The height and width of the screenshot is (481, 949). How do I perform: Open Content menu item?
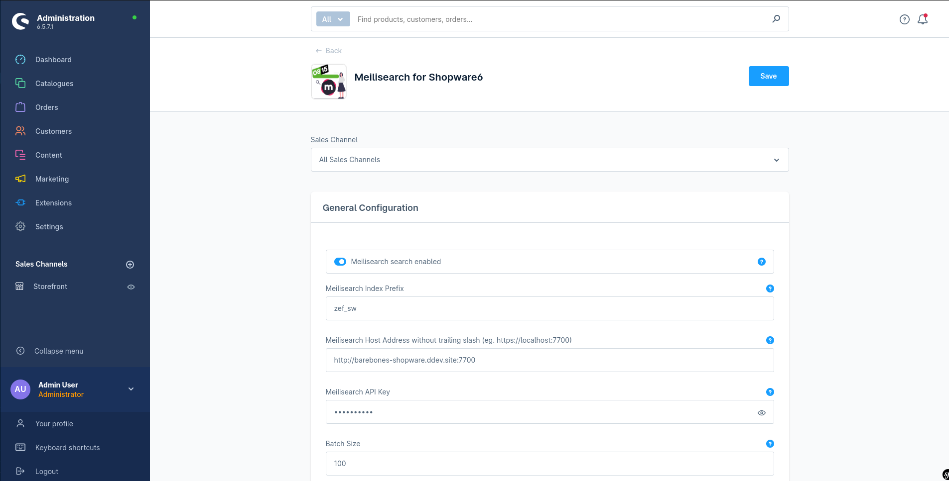coord(49,155)
